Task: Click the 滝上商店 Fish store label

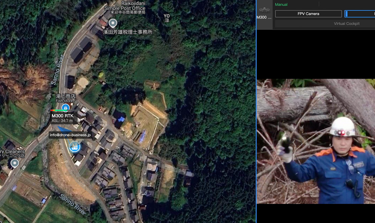Action: point(65,98)
